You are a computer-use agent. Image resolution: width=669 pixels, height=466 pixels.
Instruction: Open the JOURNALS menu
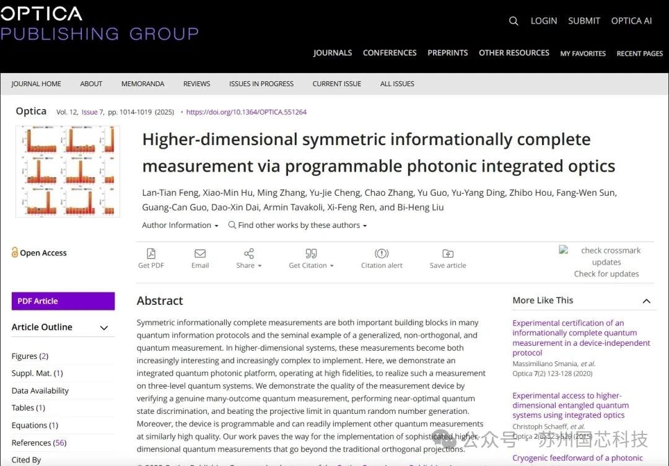pyautogui.click(x=333, y=53)
